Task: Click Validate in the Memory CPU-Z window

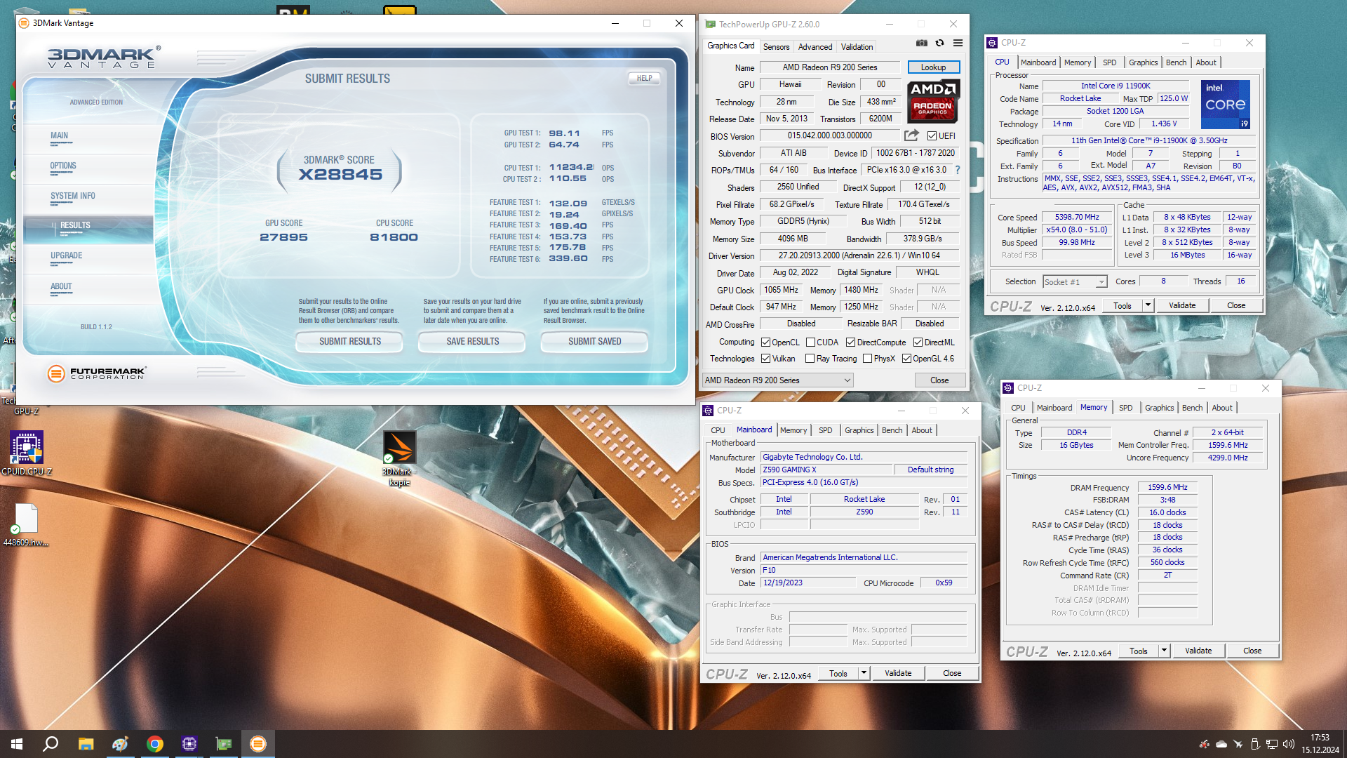Action: [x=1198, y=651]
